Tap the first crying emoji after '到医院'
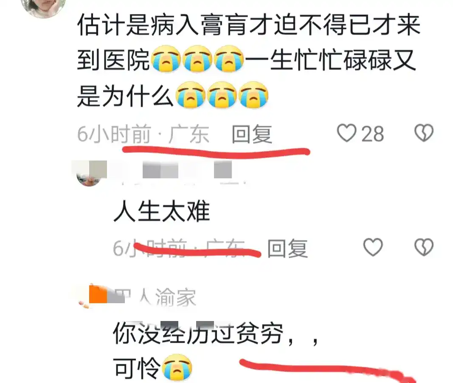 coord(166,59)
